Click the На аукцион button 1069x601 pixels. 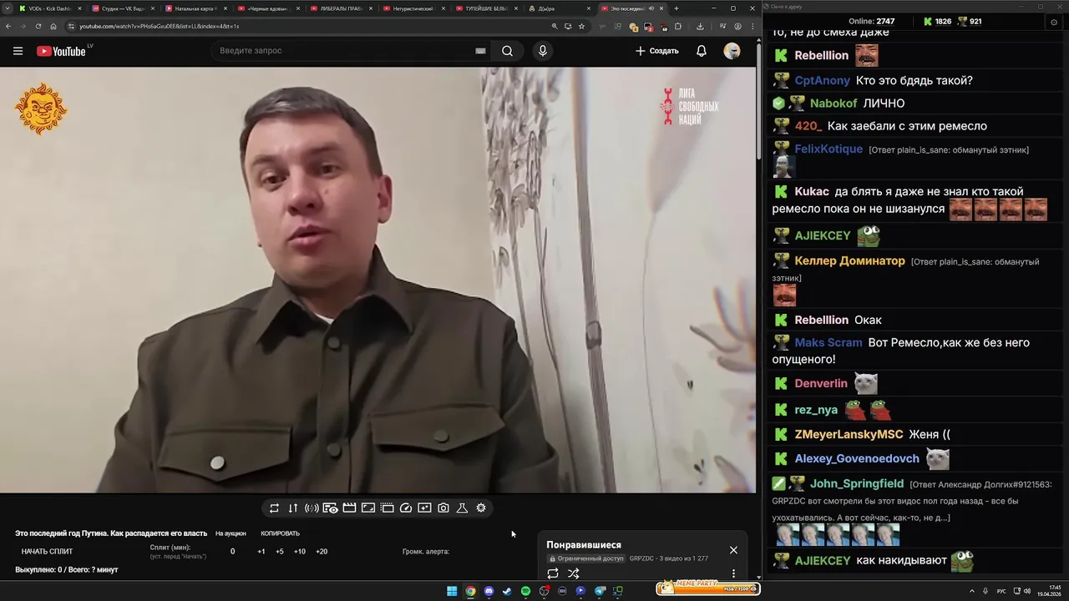pyautogui.click(x=231, y=533)
